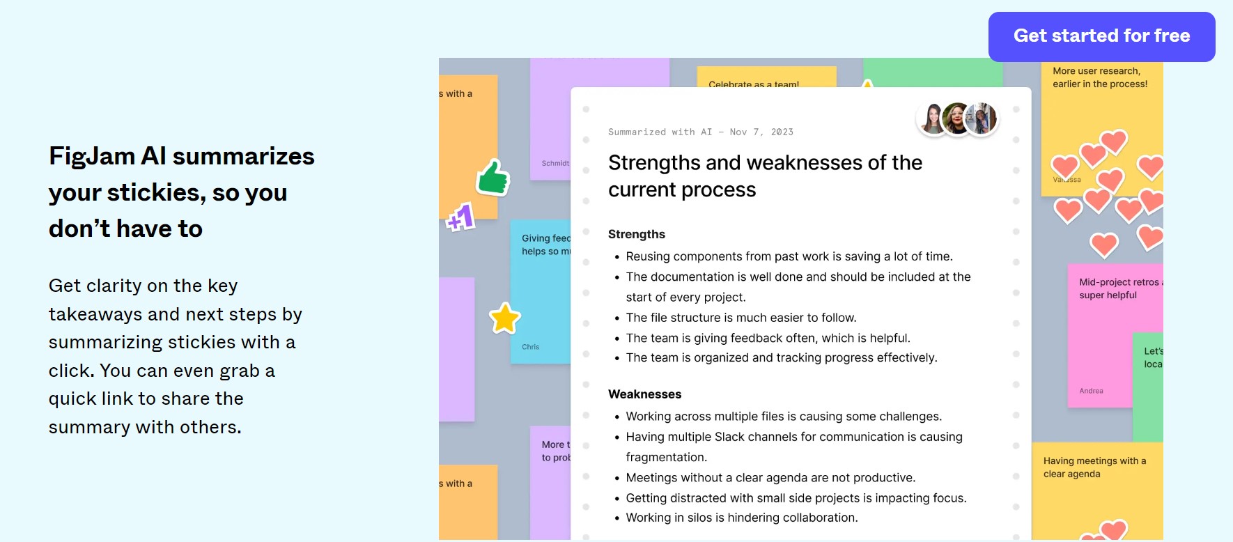Viewport: 1233px width, 542px height.
Task: Click the Strengths section heading
Action: click(x=636, y=234)
